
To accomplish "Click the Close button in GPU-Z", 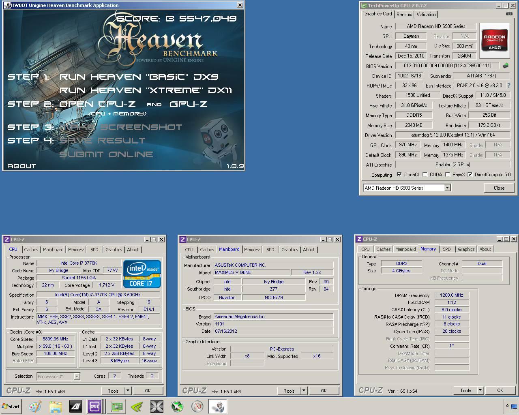I will (x=499, y=188).
